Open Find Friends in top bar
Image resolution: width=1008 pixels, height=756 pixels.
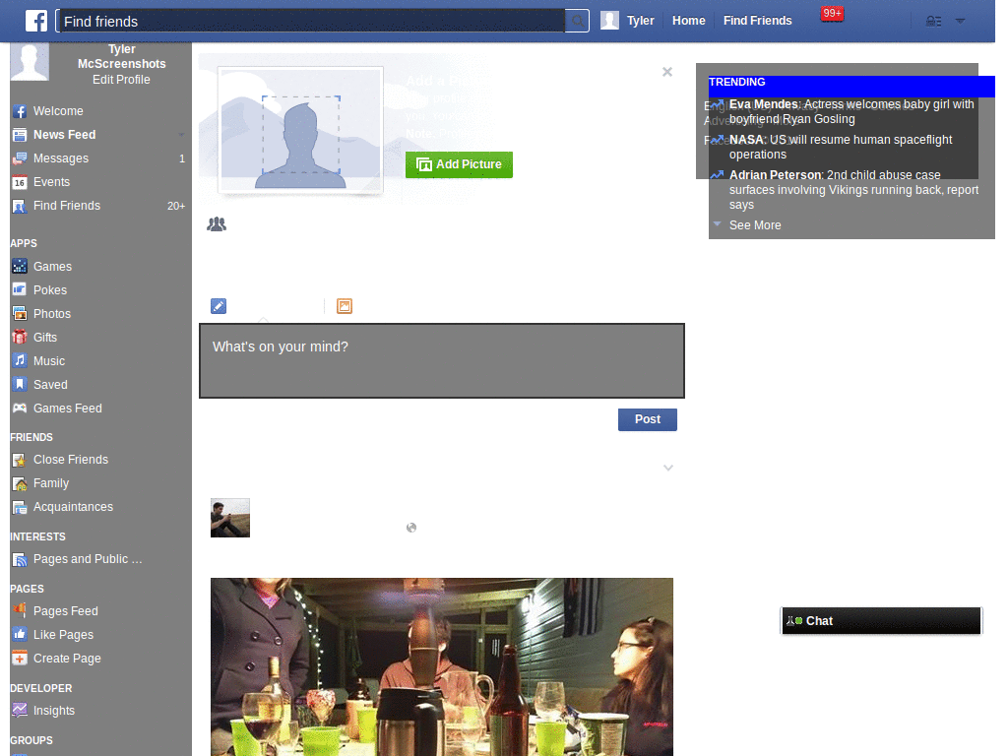[757, 21]
